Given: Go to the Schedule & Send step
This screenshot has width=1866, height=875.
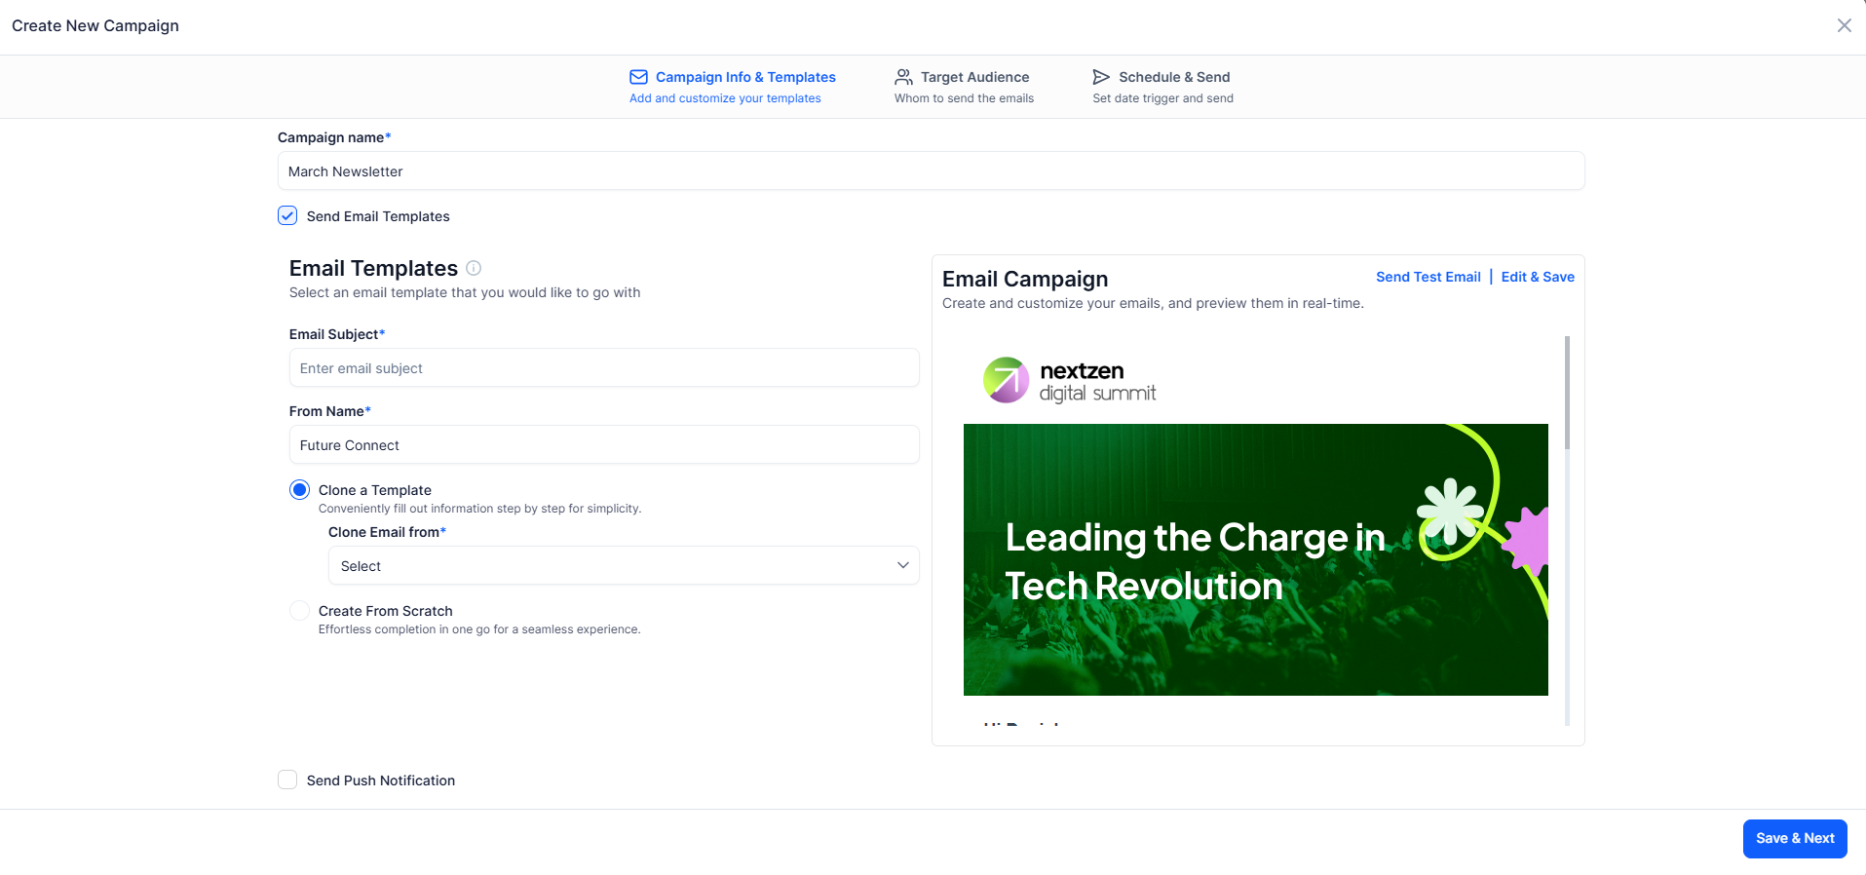Looking at the screenshot, I should [1162, 87].
